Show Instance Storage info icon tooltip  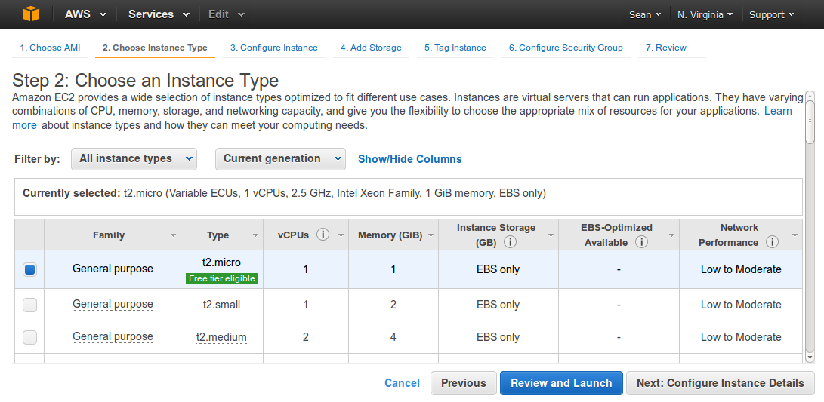[510, 242]
